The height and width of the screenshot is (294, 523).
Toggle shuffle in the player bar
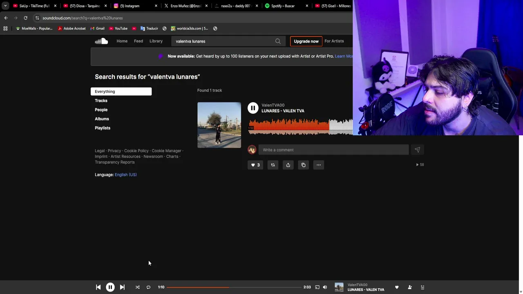pyautogui.click(x=137, y=287)
